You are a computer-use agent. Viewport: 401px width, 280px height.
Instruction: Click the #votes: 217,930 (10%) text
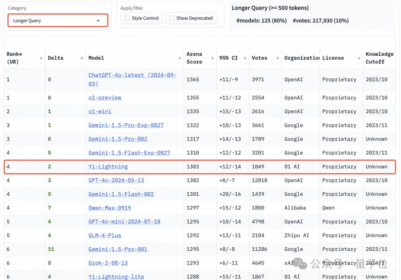pyautogui.click(x=321, y=21)
